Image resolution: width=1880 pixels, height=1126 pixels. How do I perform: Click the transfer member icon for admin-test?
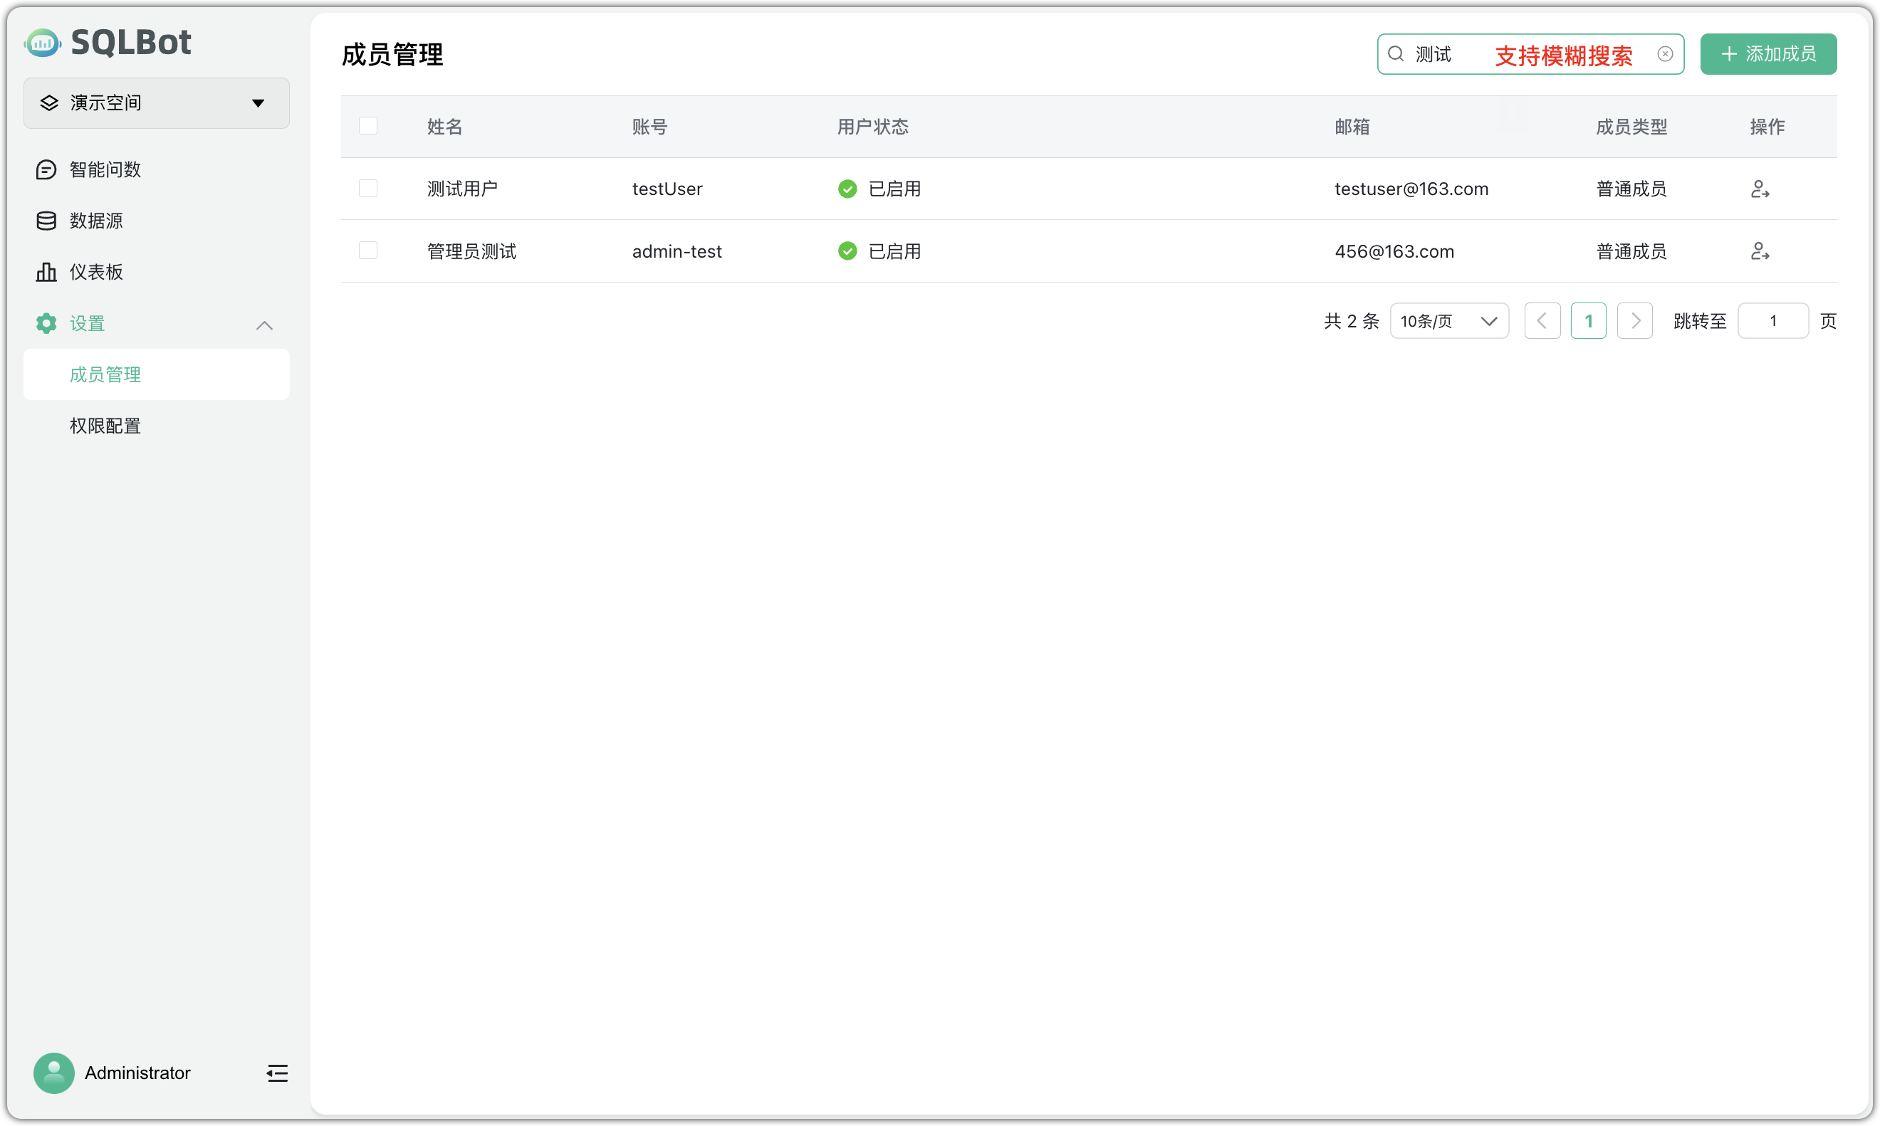coord(1761,251)
